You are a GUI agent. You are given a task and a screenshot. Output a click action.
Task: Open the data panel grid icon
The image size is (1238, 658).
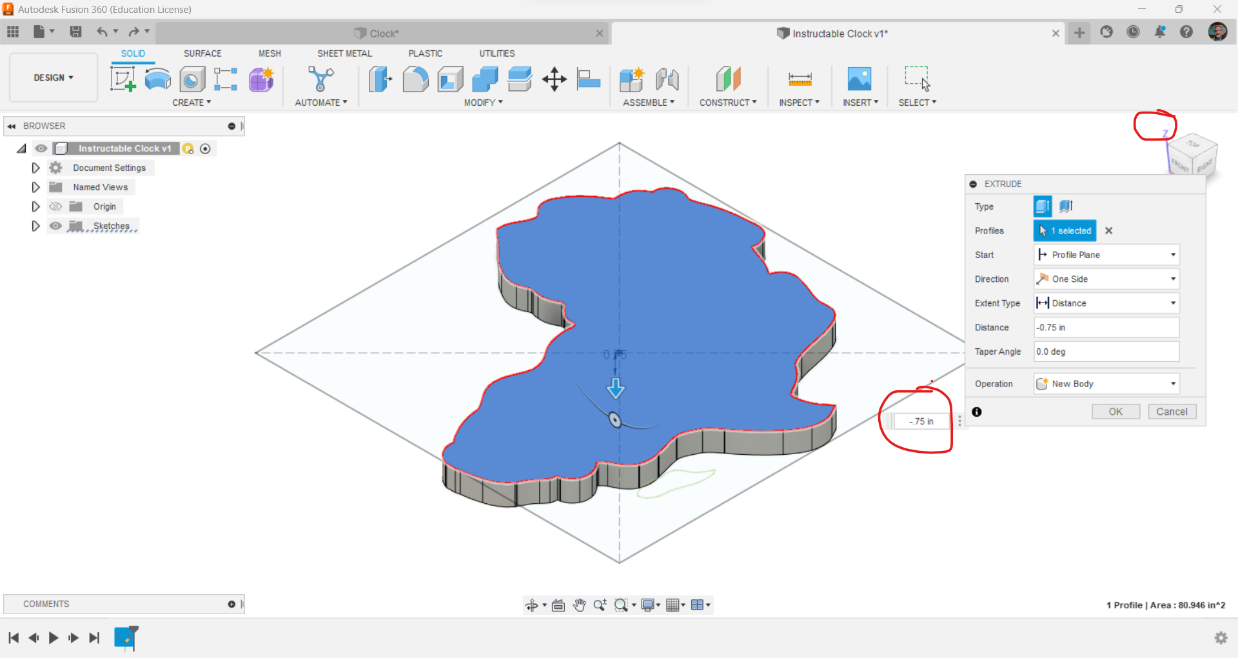pyautogui.click(x=13, y=32)
